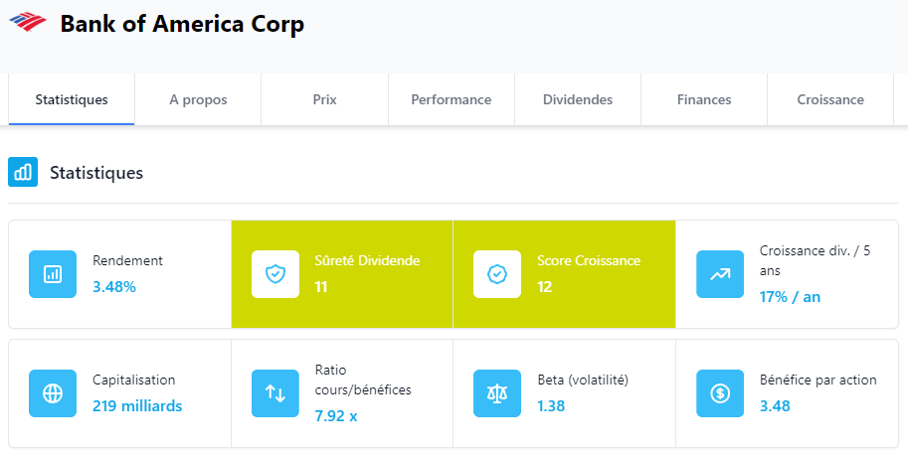Click the Bank of America Corp title
908x458 pixels.
(x=182, y=24)
